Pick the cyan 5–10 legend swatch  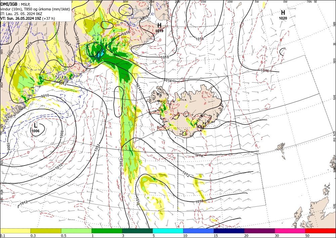(x=168, y=231)
